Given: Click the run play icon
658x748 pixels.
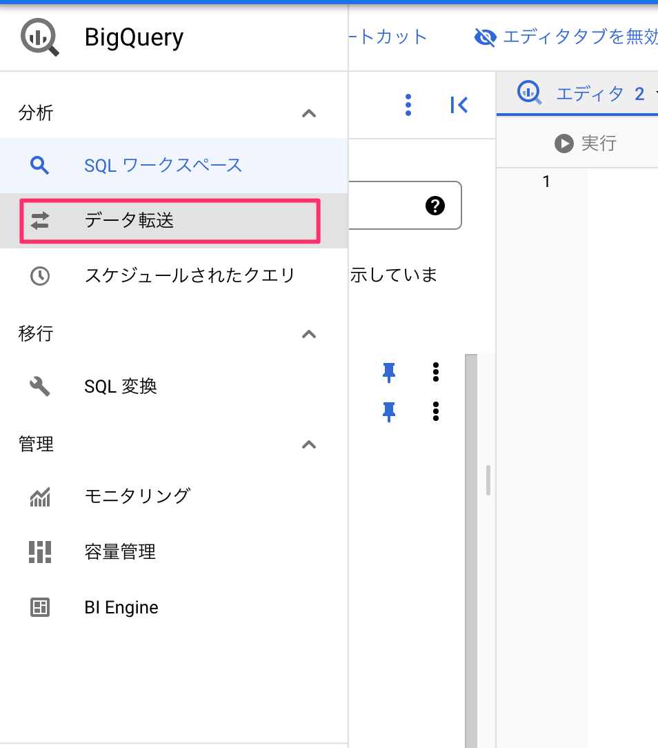Looking at the screenshot, I should 564,143.
